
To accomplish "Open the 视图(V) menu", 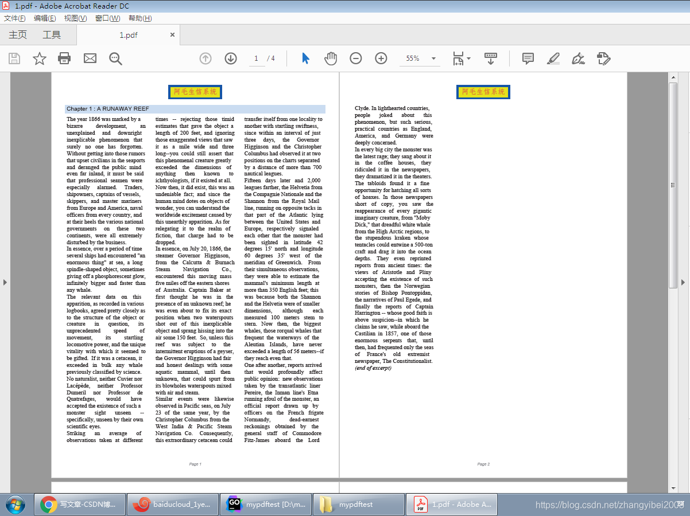I will [x=76, y=18].
